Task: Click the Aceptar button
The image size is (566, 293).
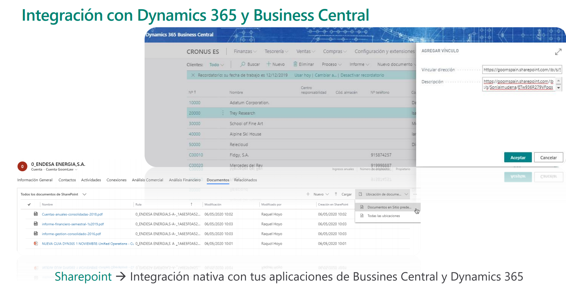Action: click(518, 157)
